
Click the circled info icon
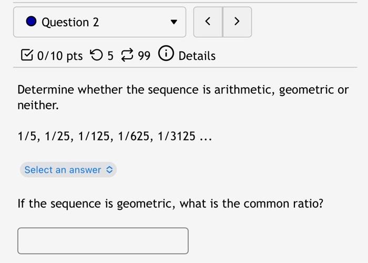click(166, 55)
